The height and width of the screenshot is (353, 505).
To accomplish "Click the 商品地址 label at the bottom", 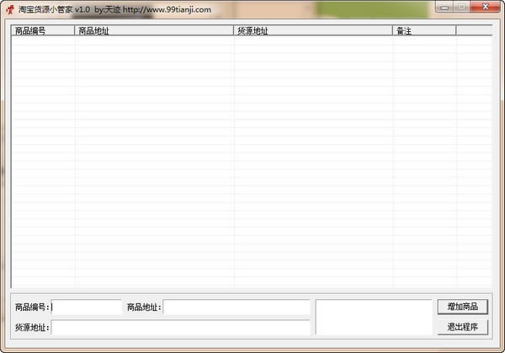I will (x=144, y=308).
